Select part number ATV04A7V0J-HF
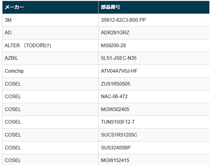Image resolution: width=211 pixels, height=165 pixels. coord(119,71)
